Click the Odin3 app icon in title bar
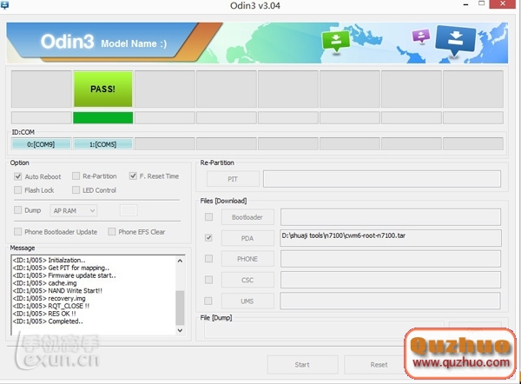The width and height of the screenshot is (521, 384). (x=4, y=5)
